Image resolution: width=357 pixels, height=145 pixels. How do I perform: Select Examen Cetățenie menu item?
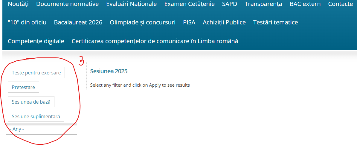click(189, 4)
